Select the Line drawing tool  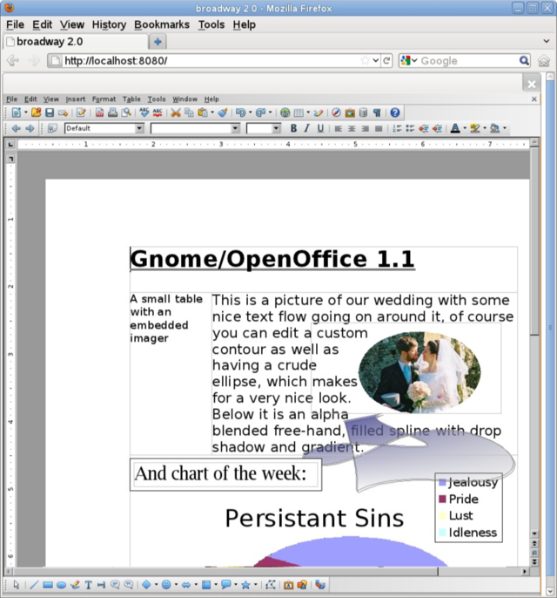[34, 585]
